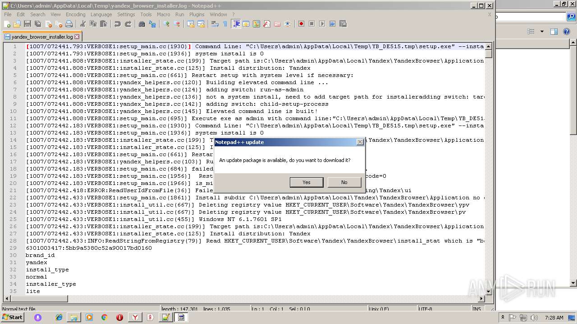Open the Search menu
577x324 pixels.
(x=38, y=14)
